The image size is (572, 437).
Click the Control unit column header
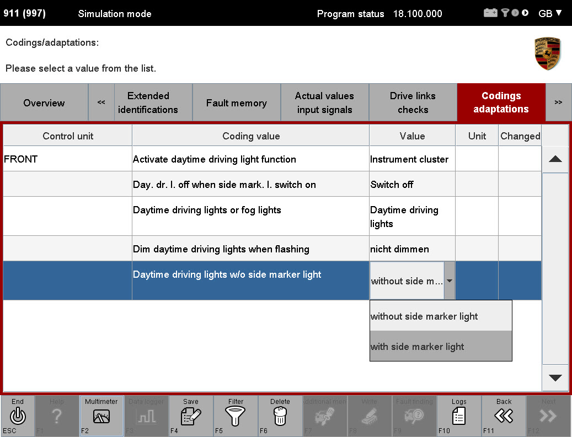tap(68, 136)
